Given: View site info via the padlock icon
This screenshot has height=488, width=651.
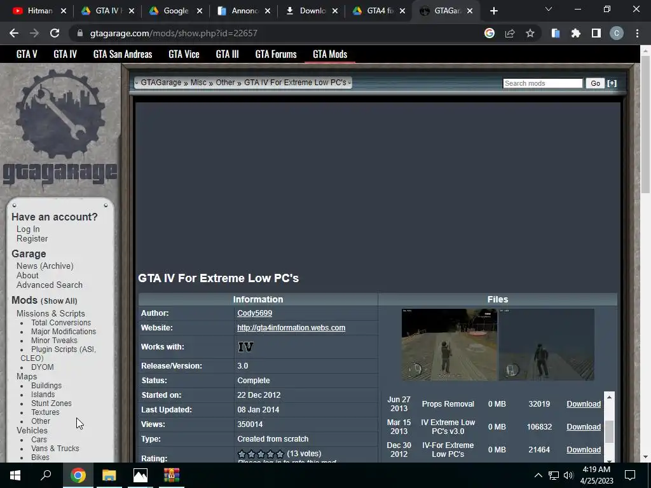Looking at the screenshot, I should point(80,33).
